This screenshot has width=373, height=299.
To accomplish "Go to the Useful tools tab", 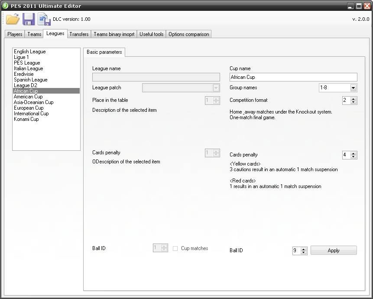I will tap(151, 34).
